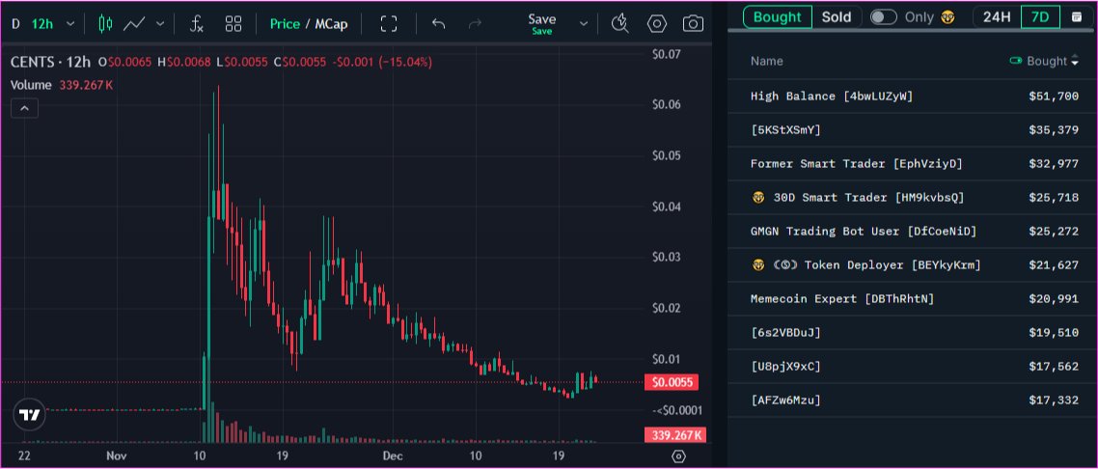Viewport: 1098px width, 469px height.
Task: Select the Sold tab
Action: 837,16
